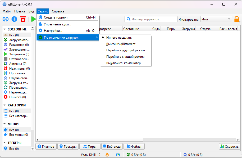Viewport: 242px width, 158px height.
Task: Open the Вид menu
Action: (x=31, y=11)
